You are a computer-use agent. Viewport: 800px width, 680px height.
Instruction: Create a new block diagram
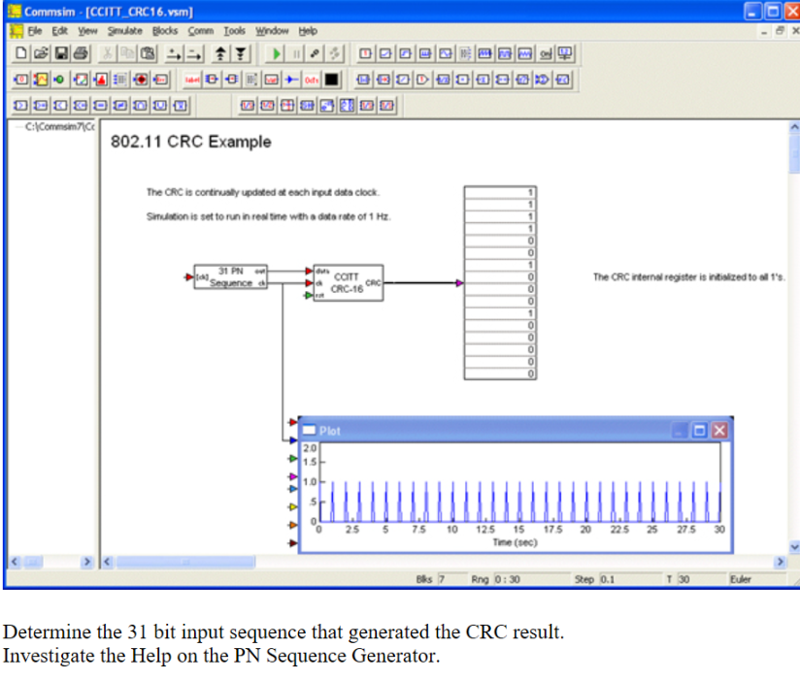(x=18, y=53)
